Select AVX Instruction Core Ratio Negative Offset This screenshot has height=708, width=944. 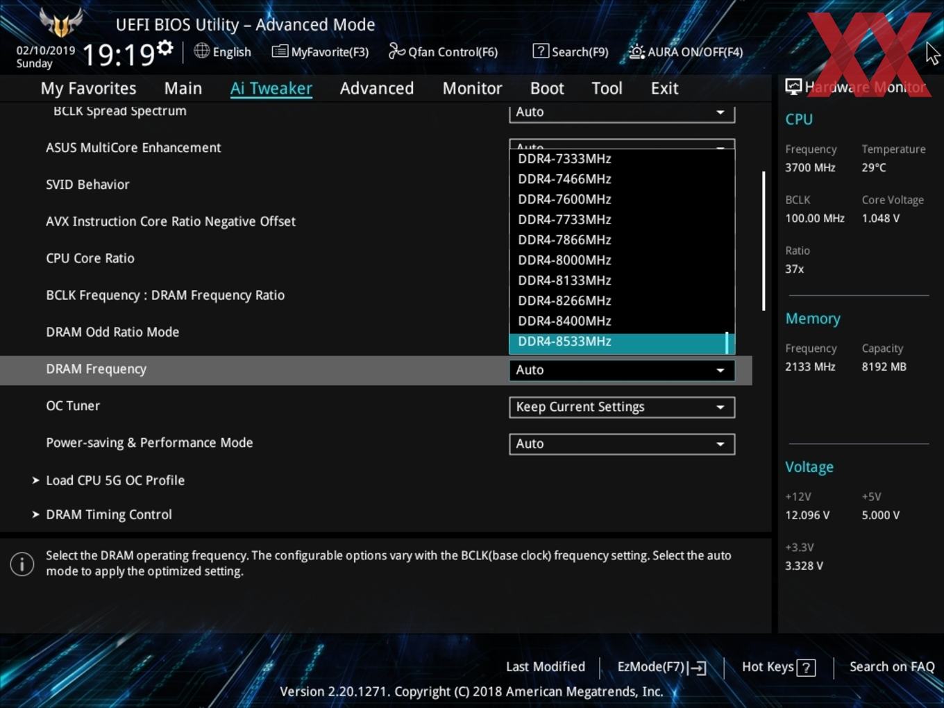[171, 221]
